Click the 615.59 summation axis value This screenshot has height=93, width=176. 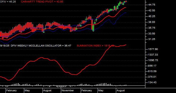click(152, 71)
